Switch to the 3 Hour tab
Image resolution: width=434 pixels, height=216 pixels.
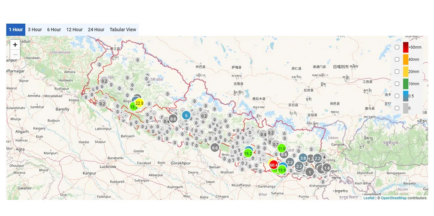click(35, 30)
